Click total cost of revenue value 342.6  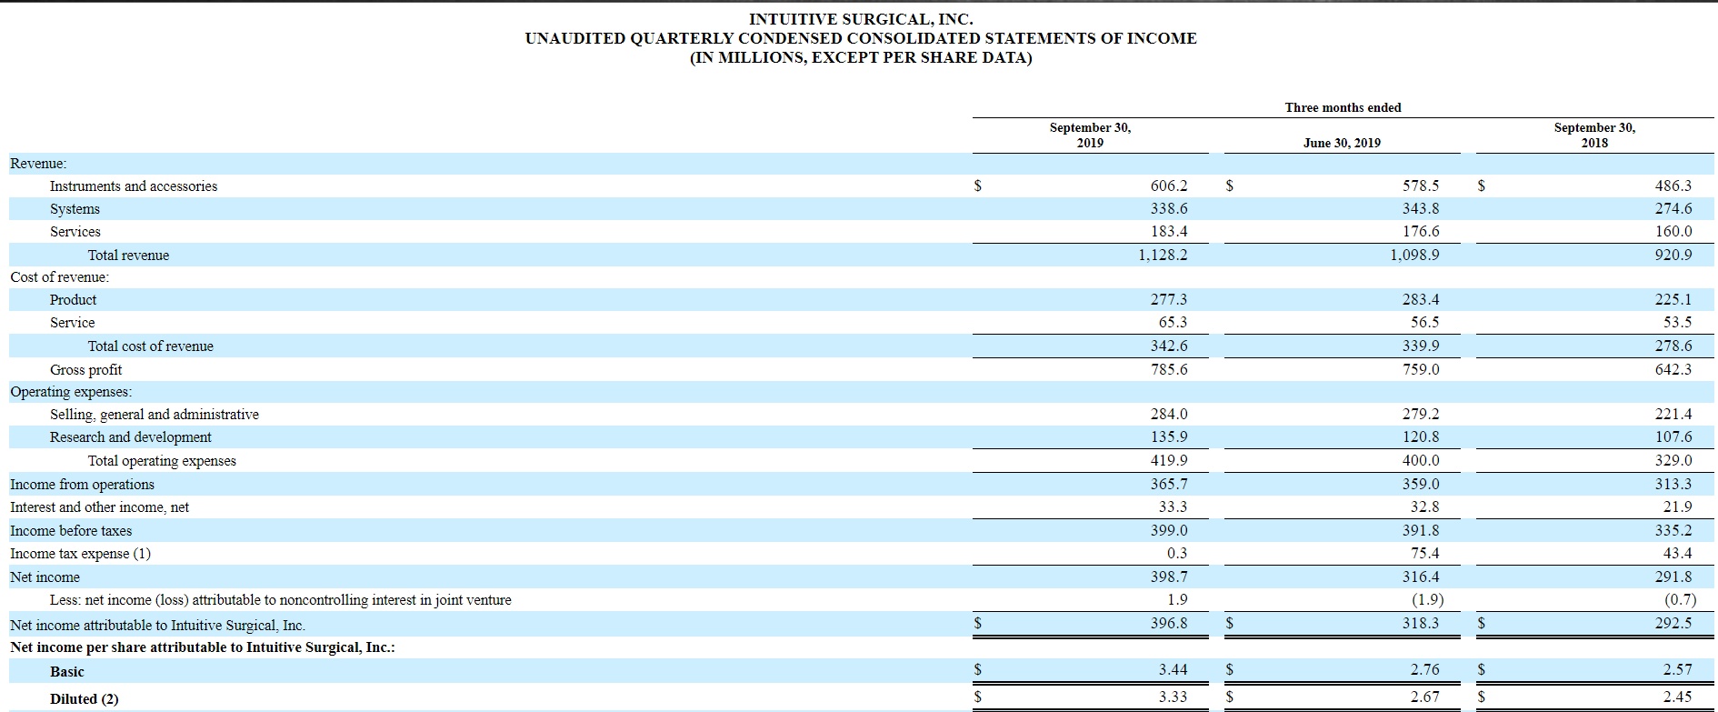point(1169,346)
